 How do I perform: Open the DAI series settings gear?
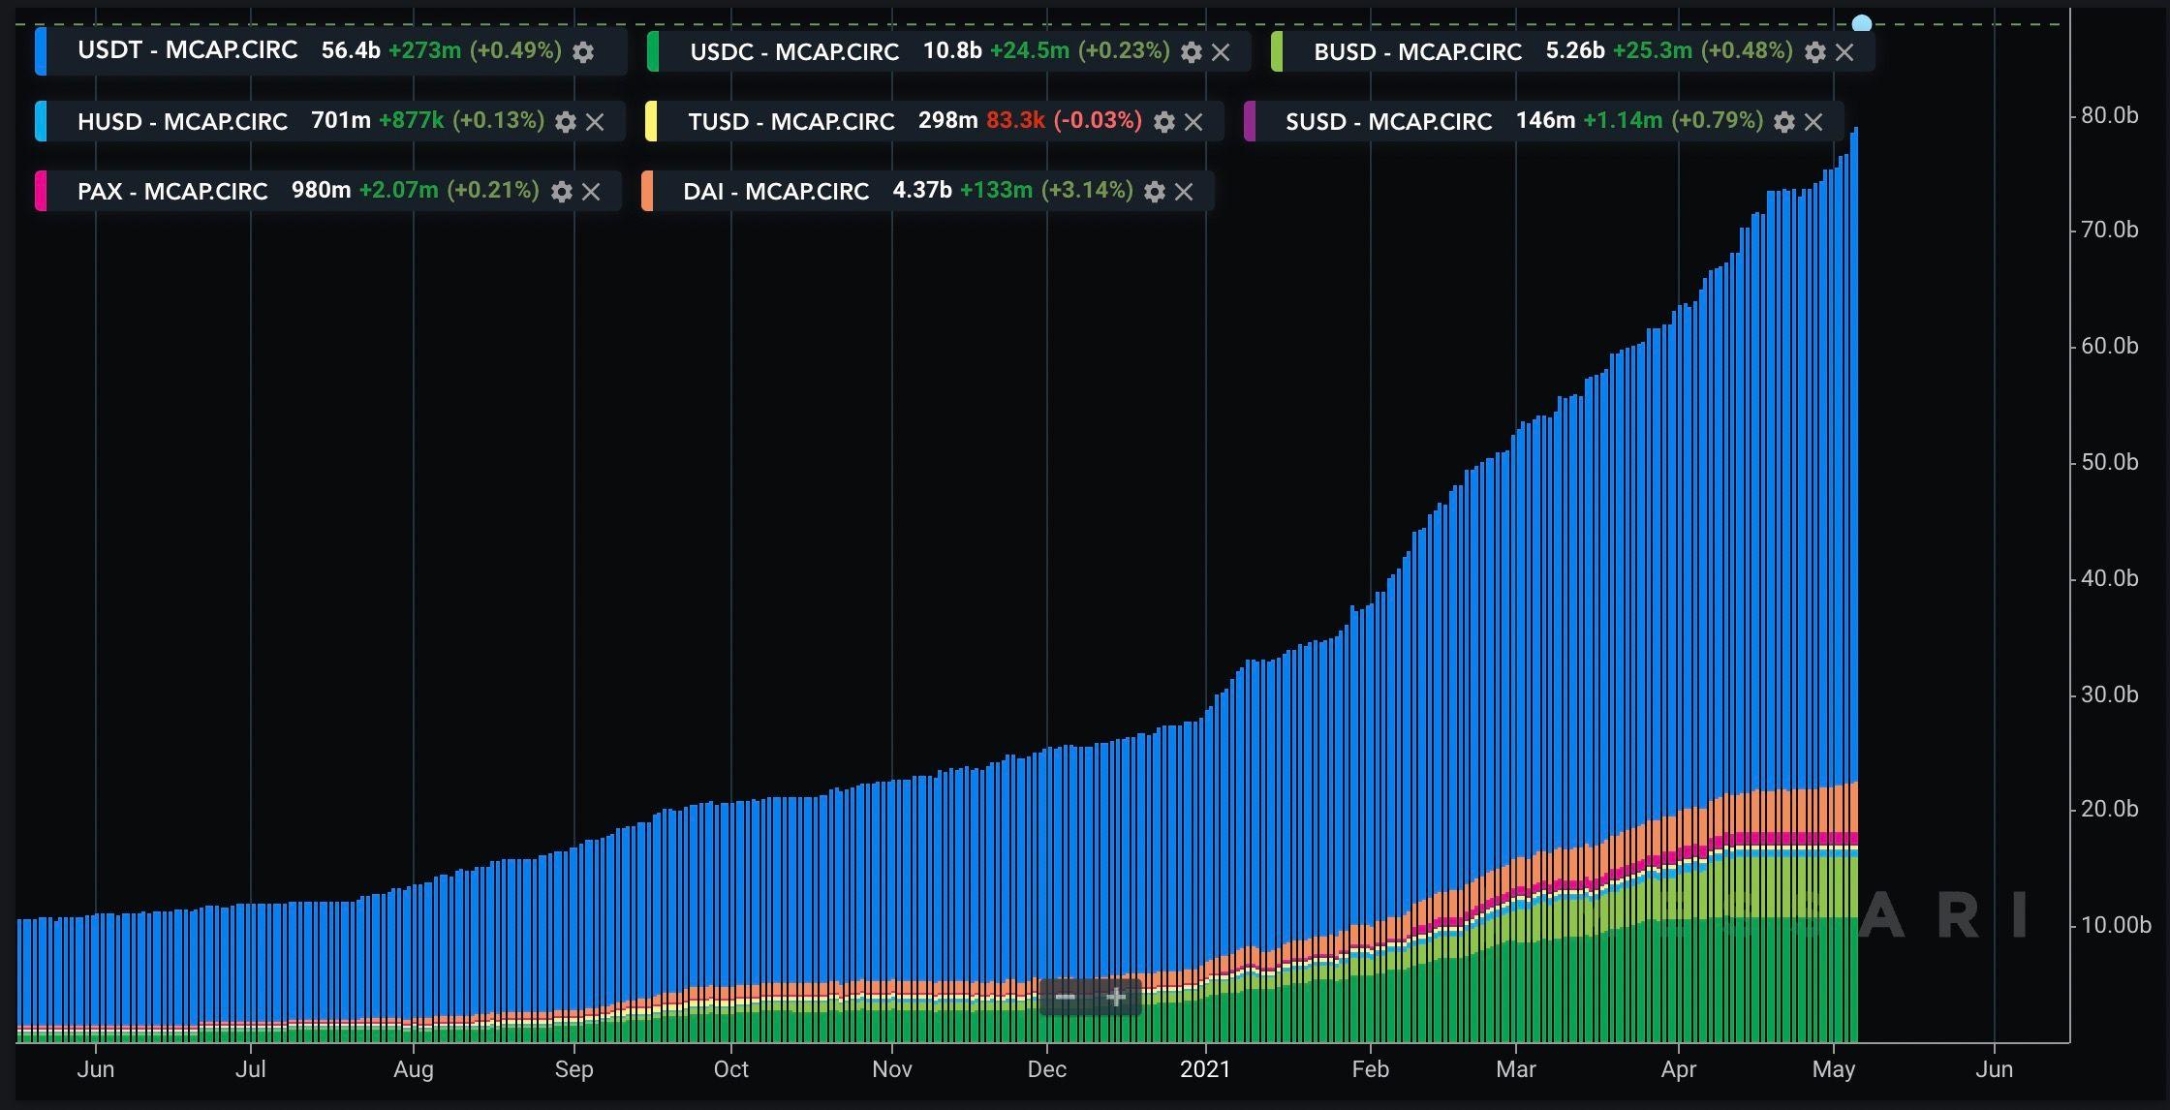tap(1154, 192)
